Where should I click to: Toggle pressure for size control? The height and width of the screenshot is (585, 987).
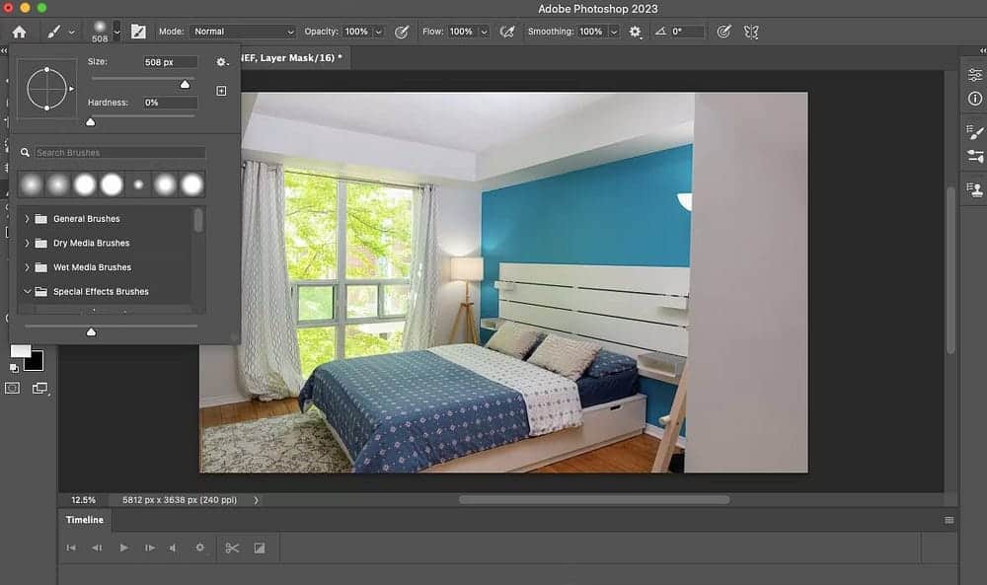pos(723,32)
